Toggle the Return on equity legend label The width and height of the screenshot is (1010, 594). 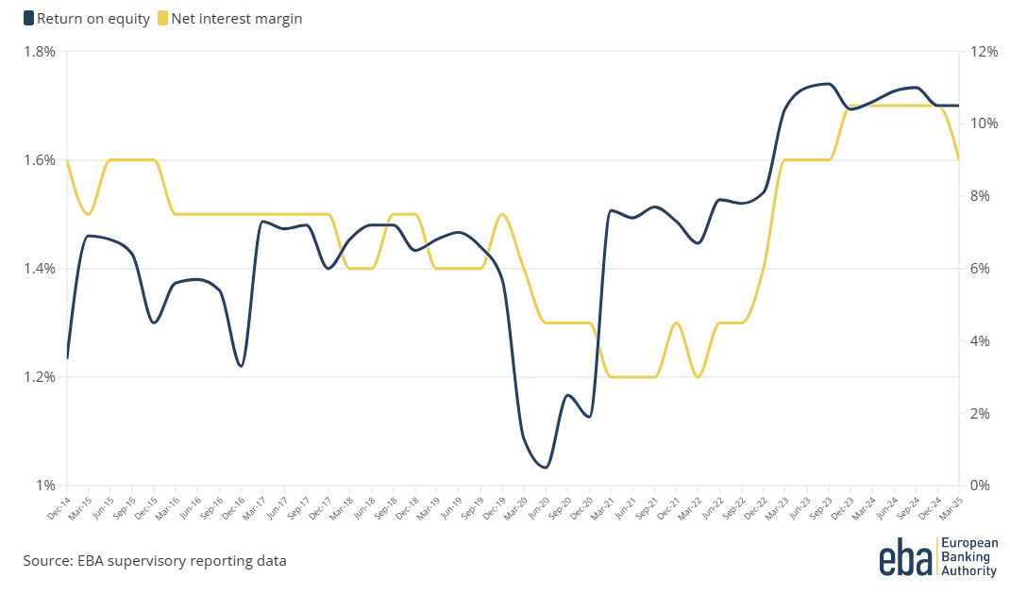(x=93, y=18)
